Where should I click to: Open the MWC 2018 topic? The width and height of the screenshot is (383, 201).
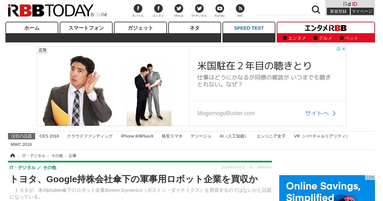(21, 144)
